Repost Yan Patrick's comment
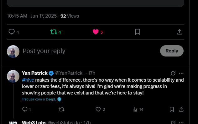Image resolution: width=198 pixels, height=124 pixels. (x=61, y=109)
